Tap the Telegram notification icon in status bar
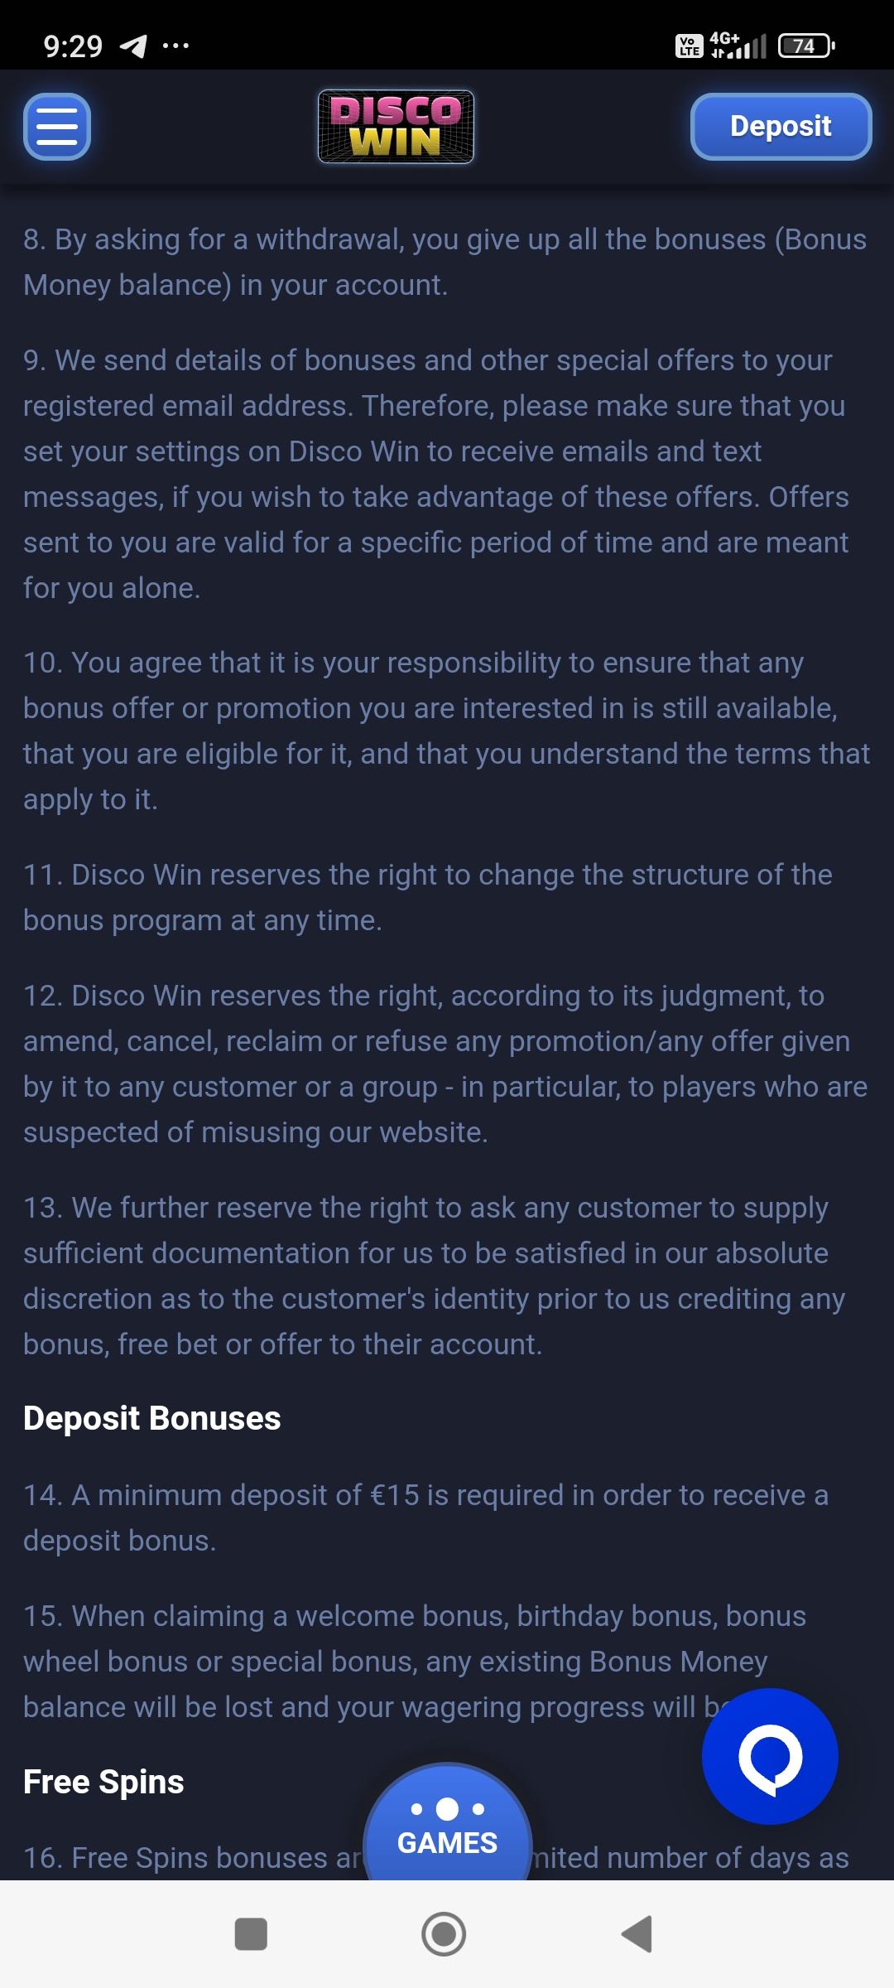This screenshot has width=894, height=1988. coord(133,46)
